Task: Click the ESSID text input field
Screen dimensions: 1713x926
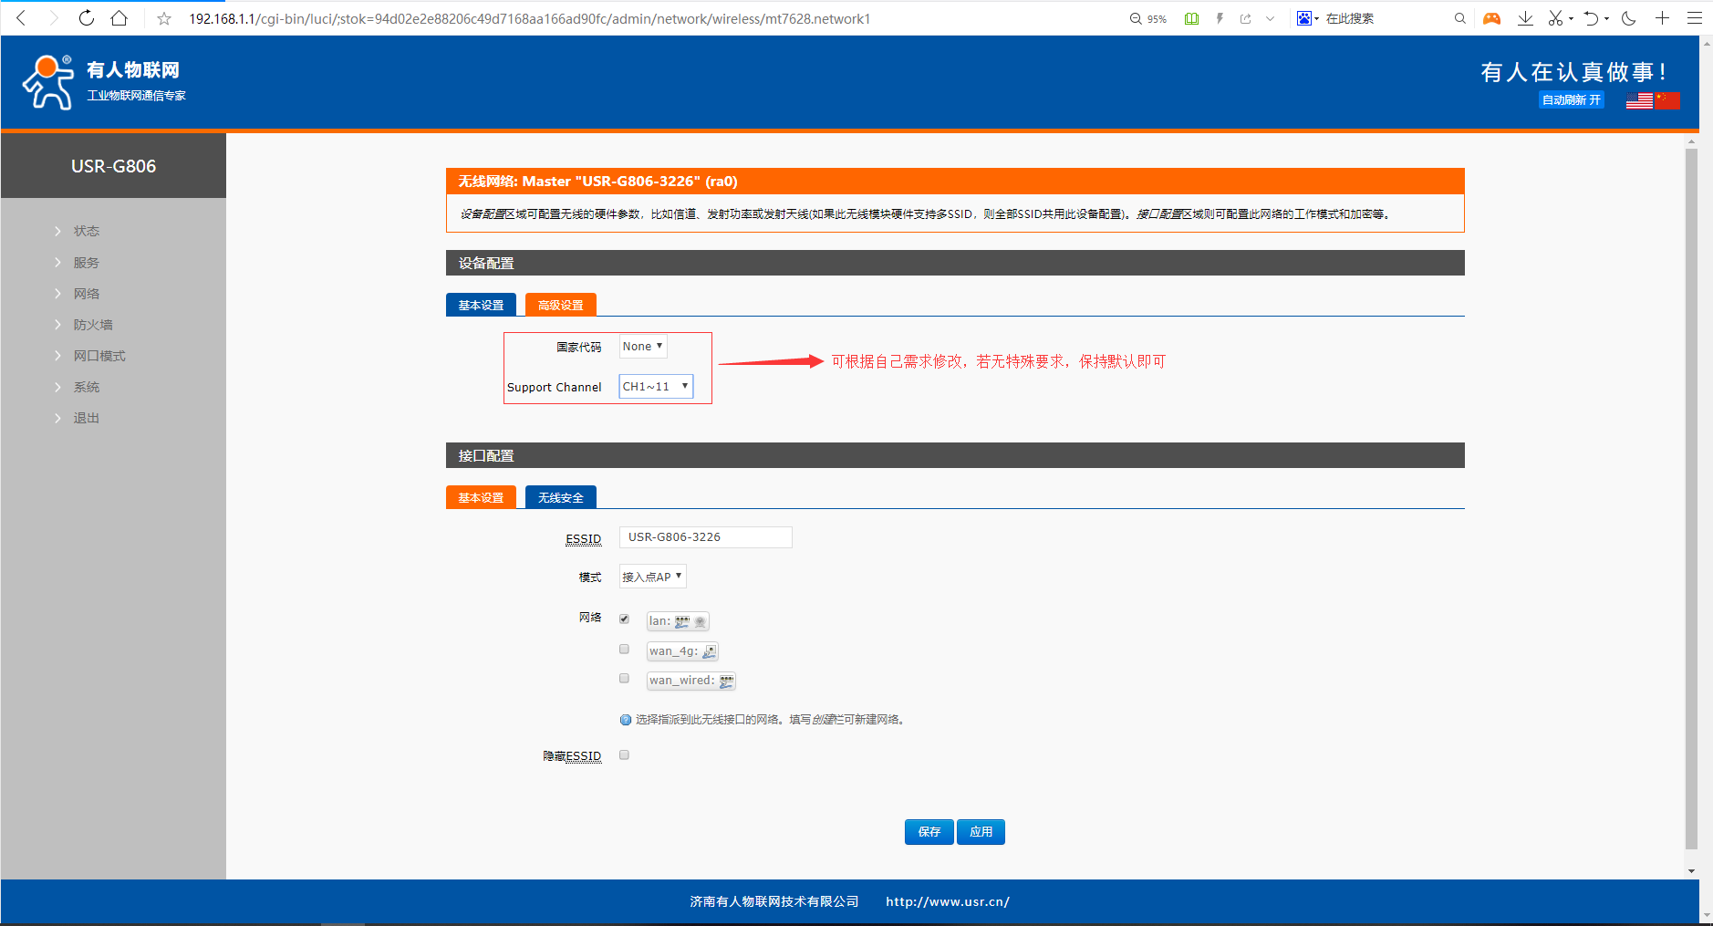Action: point(705,537)
